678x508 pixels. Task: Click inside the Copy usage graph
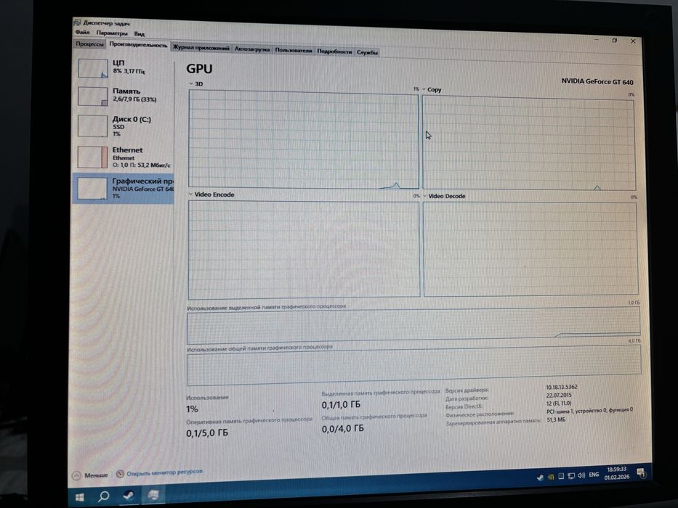click(529, 142)
